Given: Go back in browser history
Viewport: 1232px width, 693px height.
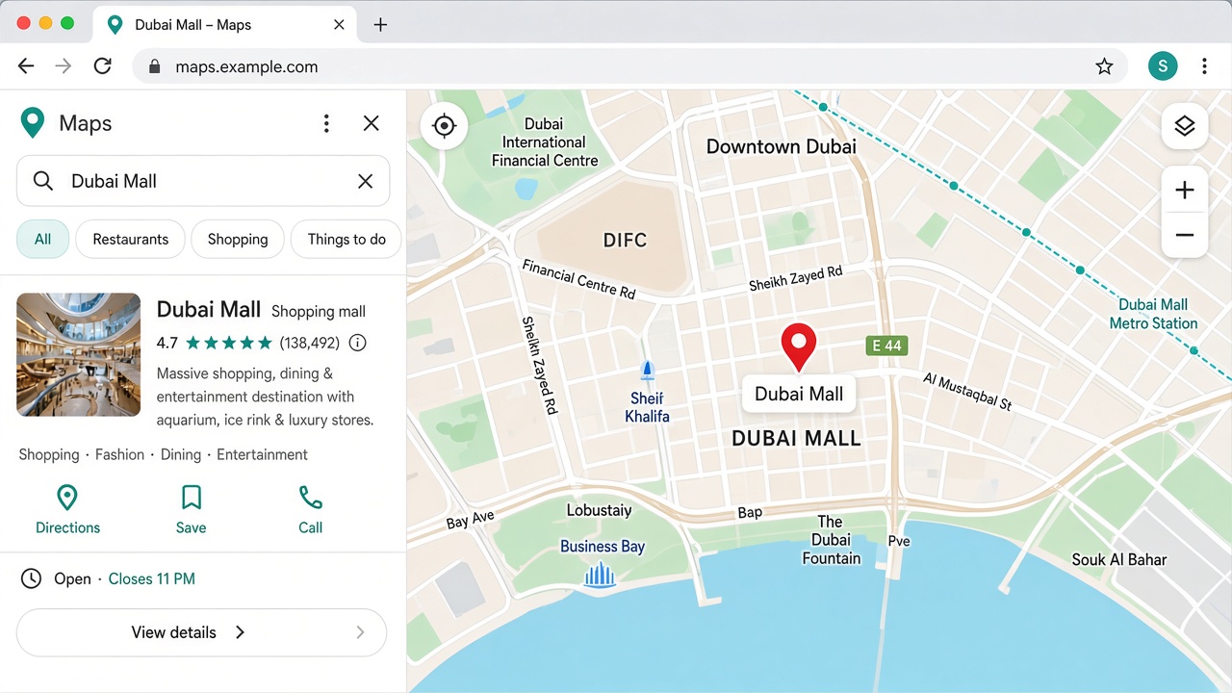Looking at the screenshot, I should click(x=26, y=66).
